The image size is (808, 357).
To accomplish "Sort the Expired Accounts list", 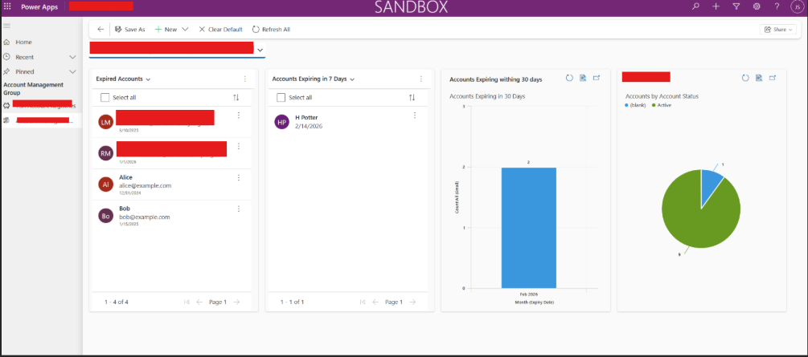I will pos(236,97).
